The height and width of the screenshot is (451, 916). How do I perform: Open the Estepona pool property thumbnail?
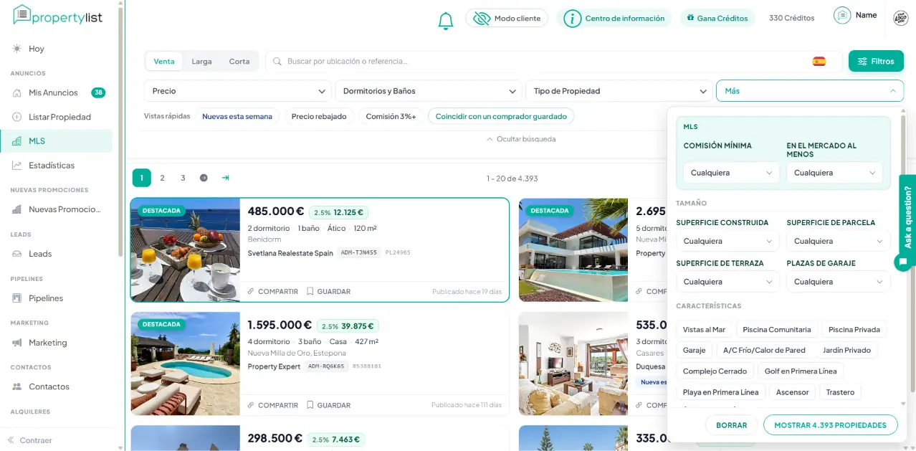186,364
